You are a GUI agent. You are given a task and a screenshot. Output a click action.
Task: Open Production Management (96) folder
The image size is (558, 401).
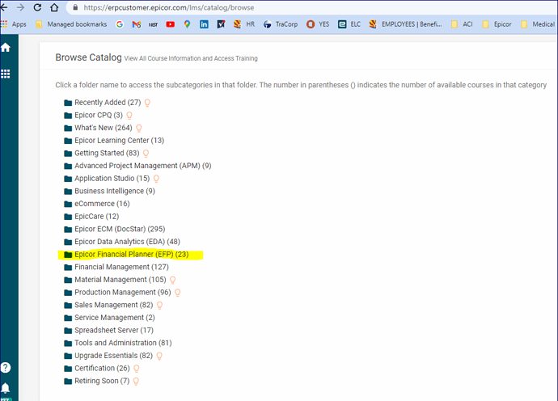point(117,292)
